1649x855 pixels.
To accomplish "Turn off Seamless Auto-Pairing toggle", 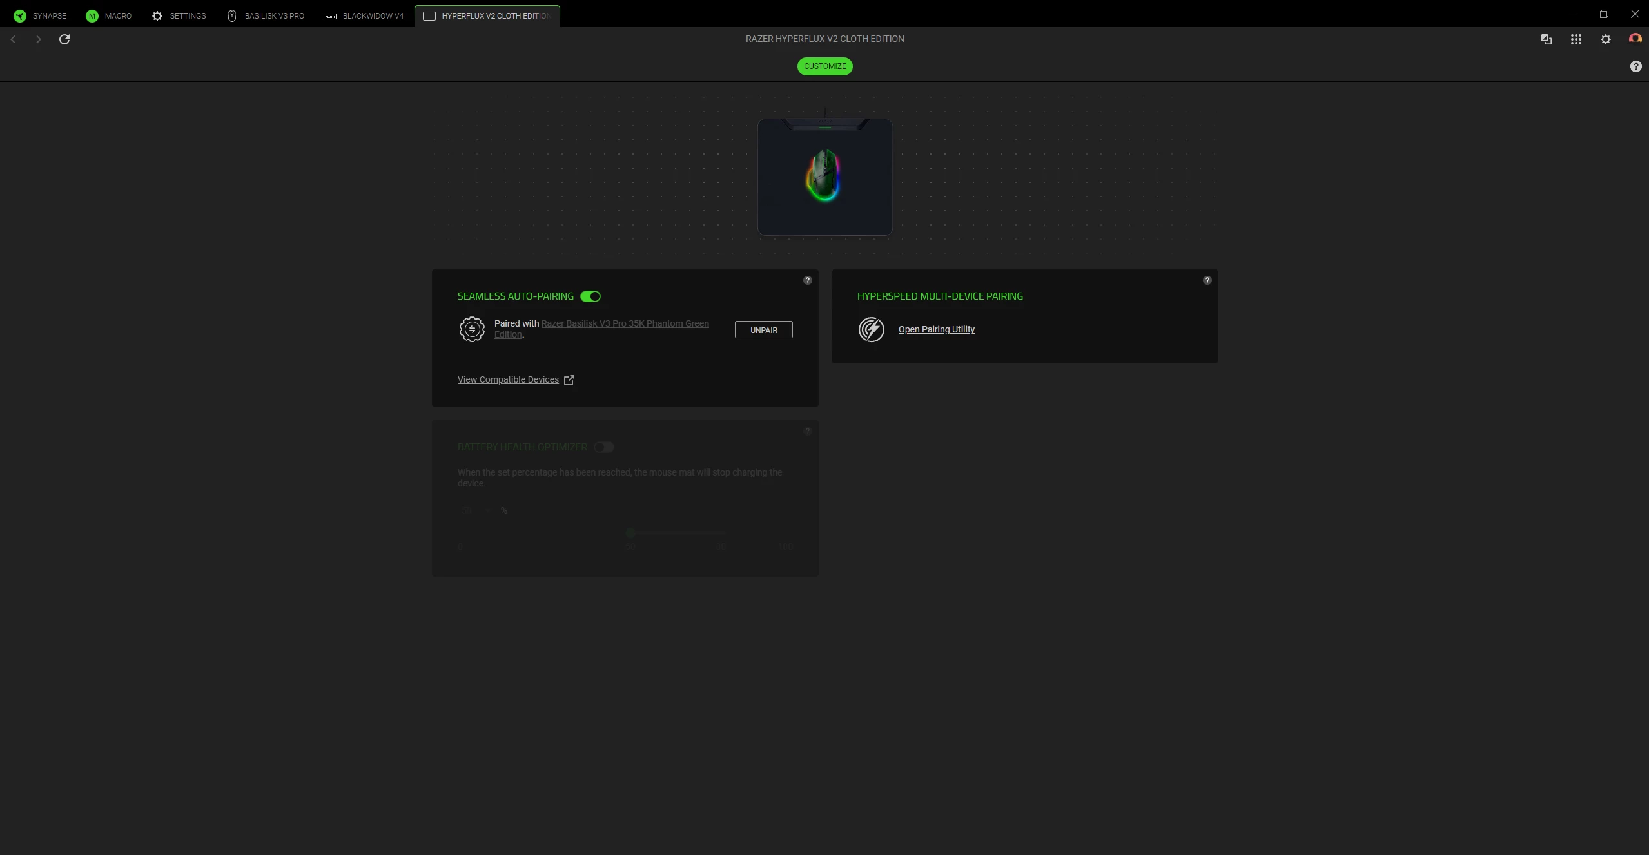I will pyautogui.click(x=590, y=296).
